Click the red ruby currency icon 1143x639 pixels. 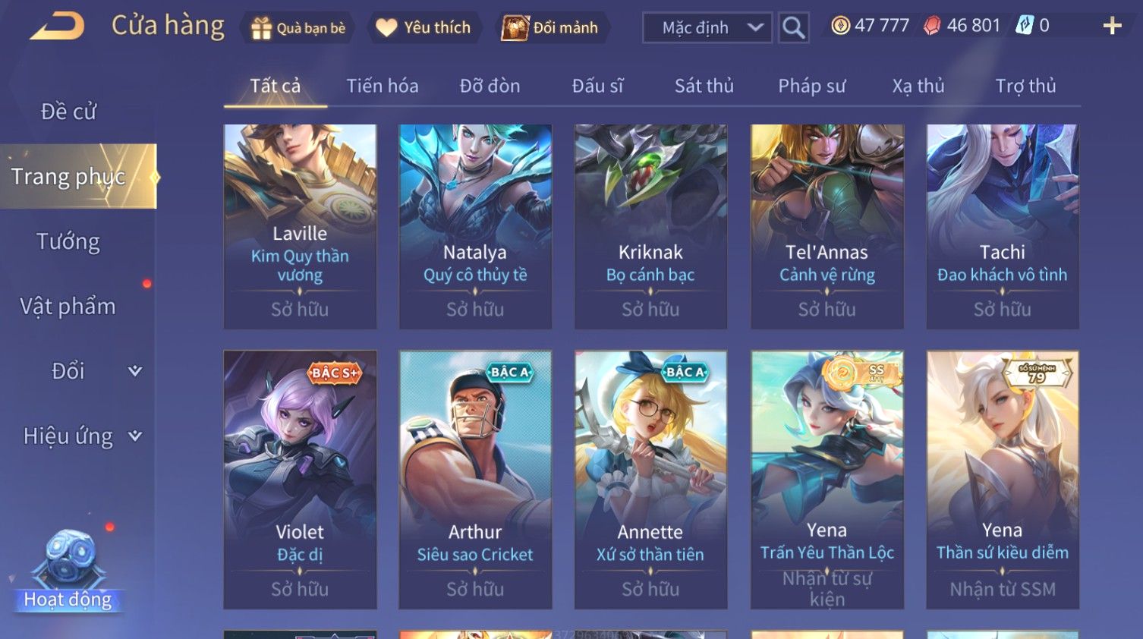coord(932,26)
